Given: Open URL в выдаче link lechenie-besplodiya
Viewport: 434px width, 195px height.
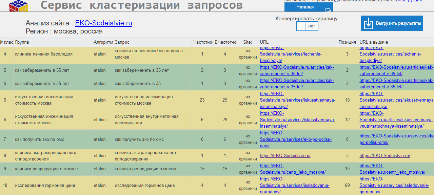Looking at the screenshot, I should [x=390, y=54].
